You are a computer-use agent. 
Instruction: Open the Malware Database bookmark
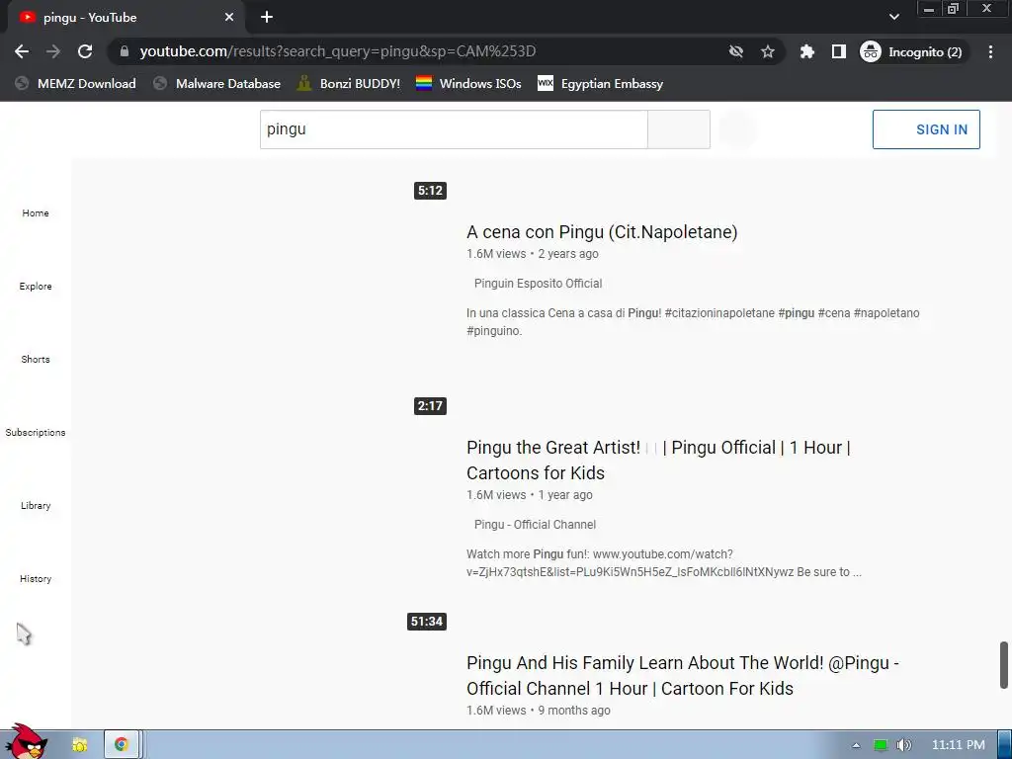pyautogui.click(x=217, y=83)
